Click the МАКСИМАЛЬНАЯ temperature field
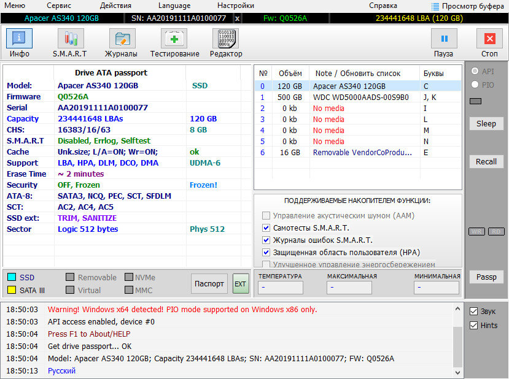The height and width of the screenshot is (379, 509). coord(349,287)
